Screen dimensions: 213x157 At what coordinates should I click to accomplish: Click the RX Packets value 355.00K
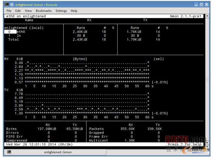127,129
